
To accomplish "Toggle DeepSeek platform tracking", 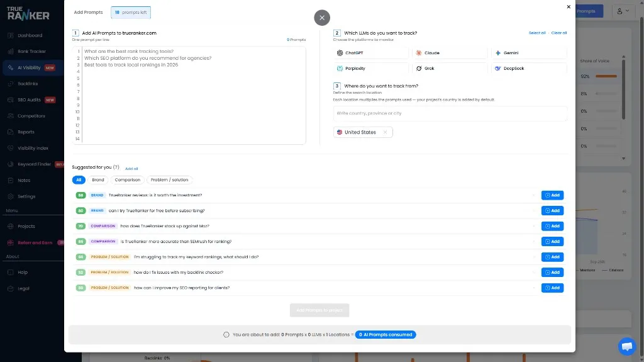I will click(529, 68).
